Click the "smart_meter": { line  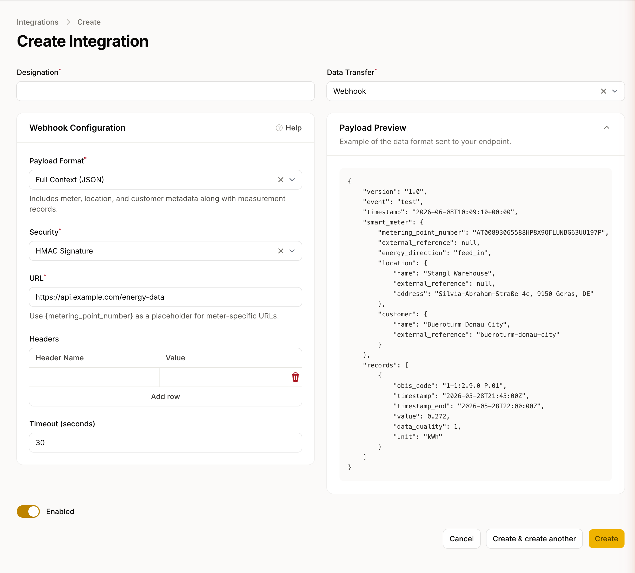[x=393, y=223]
